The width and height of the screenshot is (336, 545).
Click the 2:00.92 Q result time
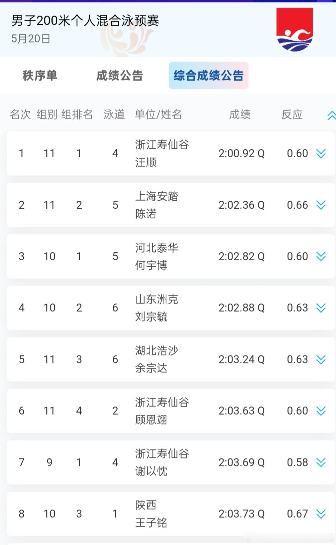pos(242,153)
